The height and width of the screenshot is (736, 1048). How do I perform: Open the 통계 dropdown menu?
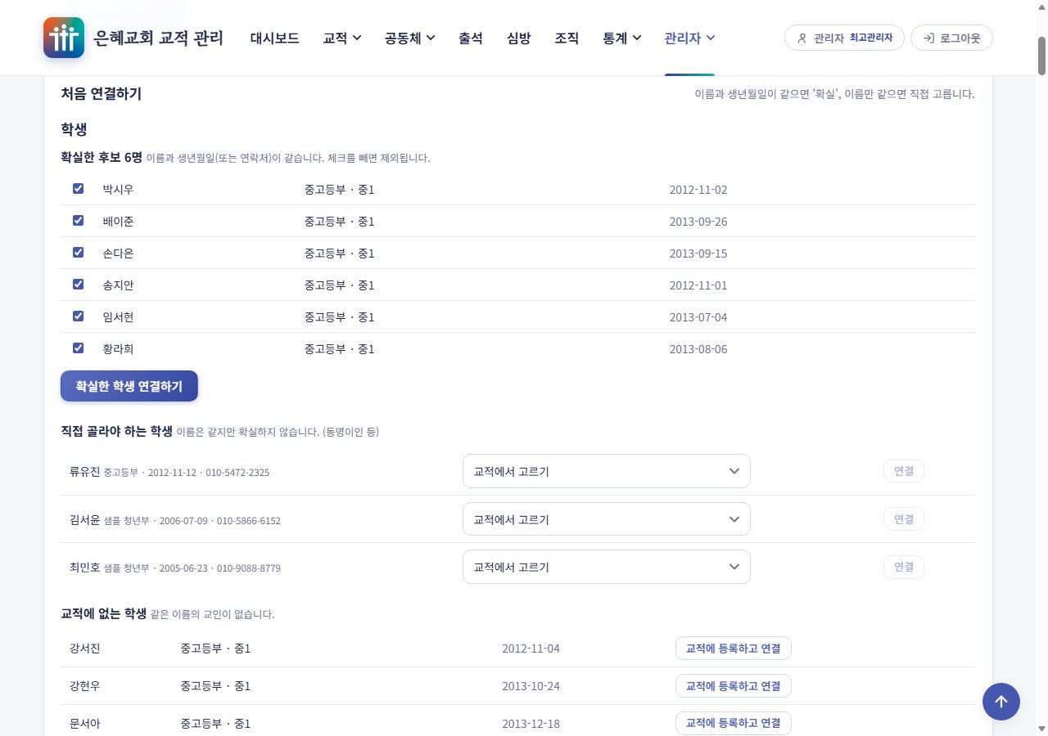point(621,38)
